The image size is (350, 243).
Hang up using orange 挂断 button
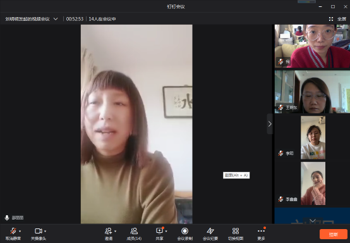[x=334, y=234]
